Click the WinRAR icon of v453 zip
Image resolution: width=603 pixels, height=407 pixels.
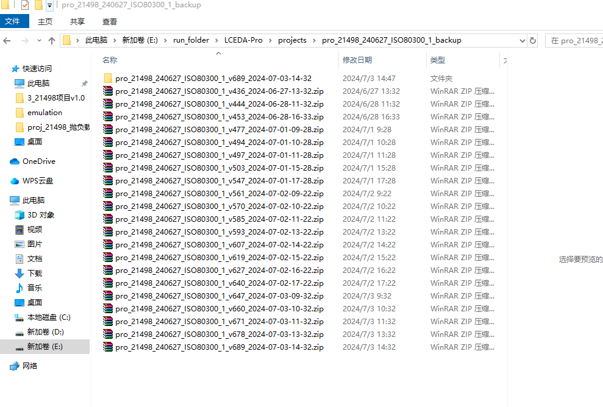tap(108, 116)
